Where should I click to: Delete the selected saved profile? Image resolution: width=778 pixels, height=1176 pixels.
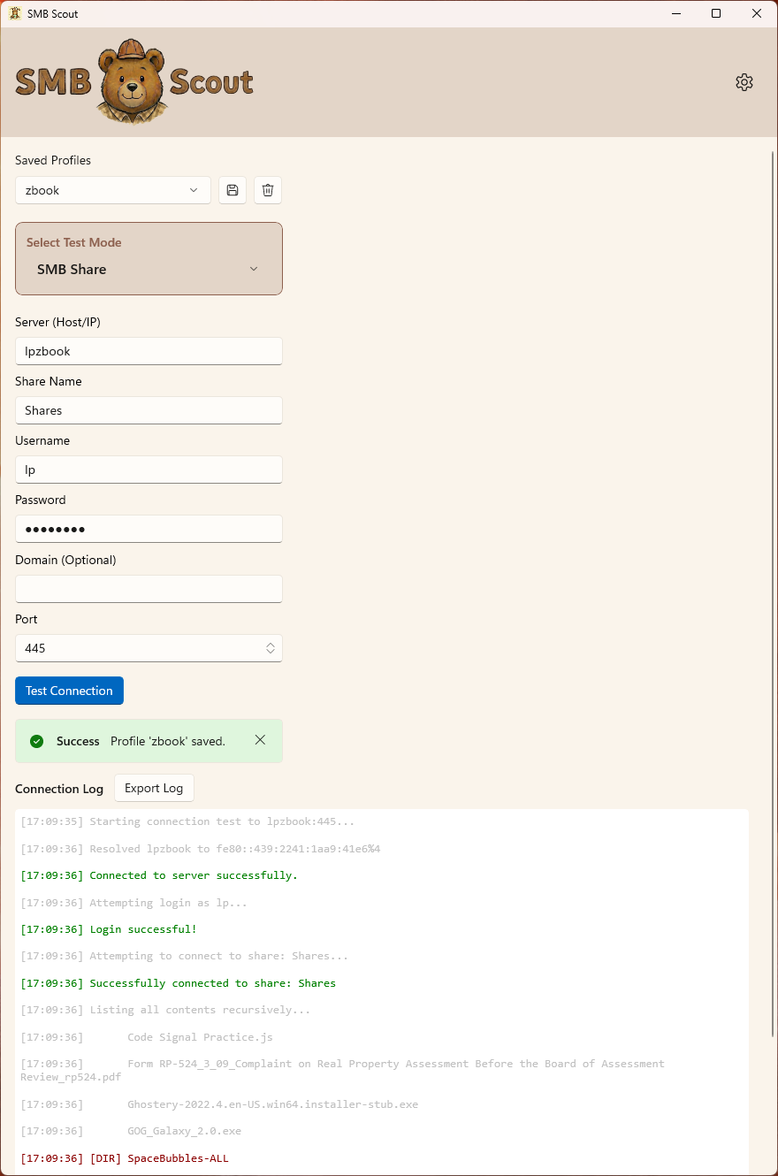[x=267, y=189]
